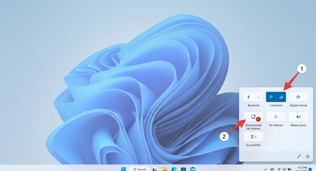Launch Mail app from taskbar
This screenshot has width=316, height=171.
[x=193, y=169]
